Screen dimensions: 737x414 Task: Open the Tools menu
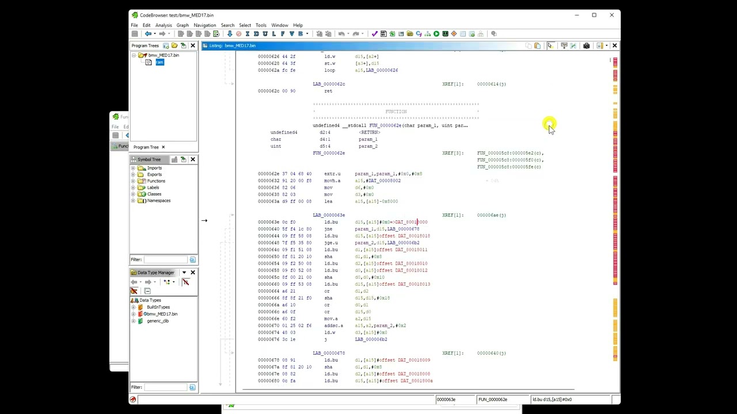coord(261,25)
